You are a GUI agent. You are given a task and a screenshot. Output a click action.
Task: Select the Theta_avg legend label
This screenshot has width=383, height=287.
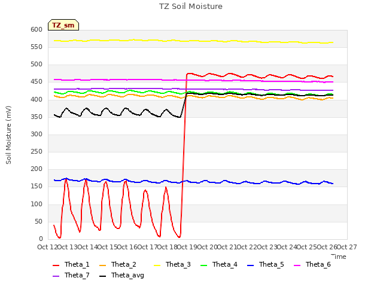pyautogui.click(x=127, y=275)
